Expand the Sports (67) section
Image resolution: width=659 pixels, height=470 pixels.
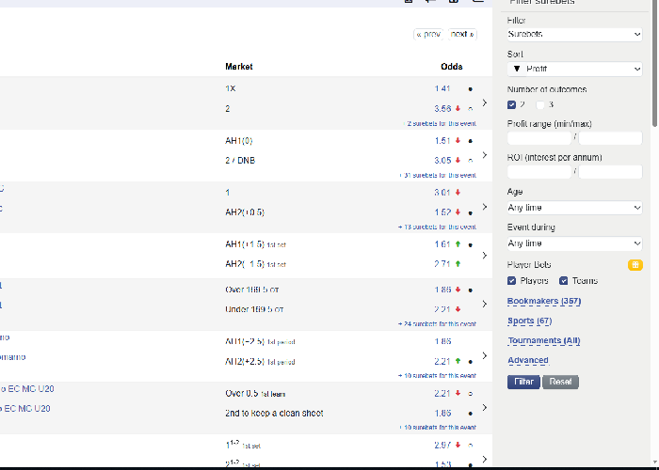529,321
